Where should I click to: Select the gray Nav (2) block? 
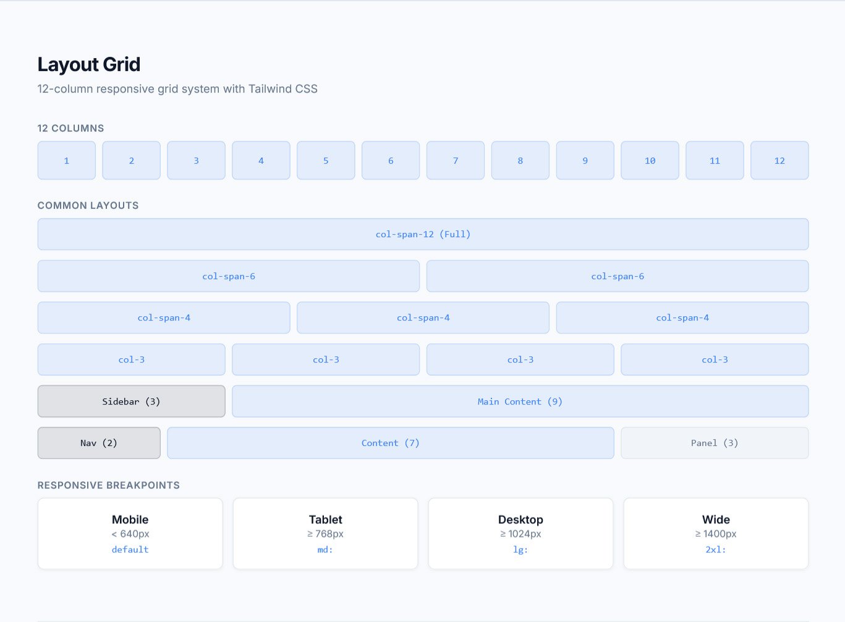click(x=99, y=443)
